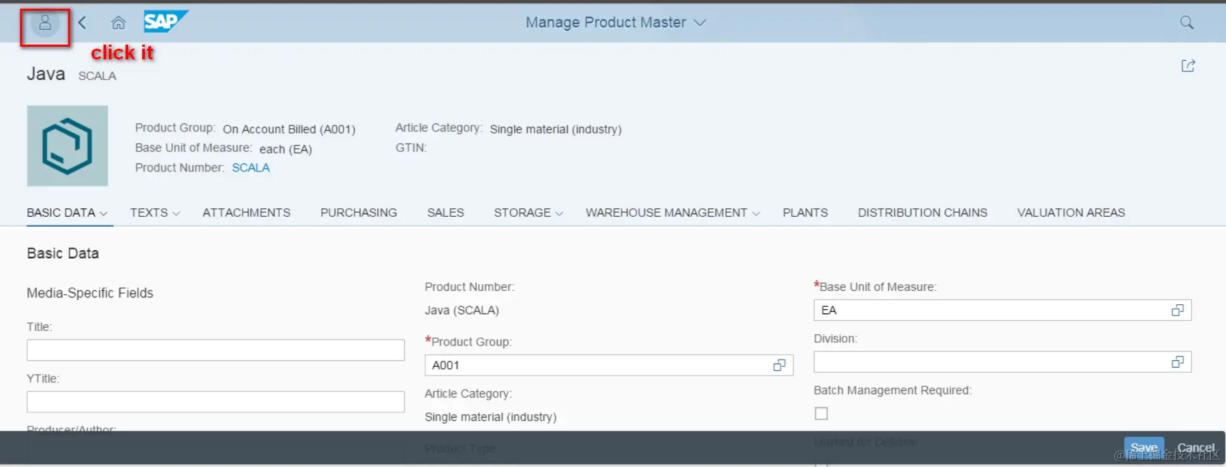1226x467 pixels.
Task: Focus the empty Division input field
Action: pos(1002,362)
